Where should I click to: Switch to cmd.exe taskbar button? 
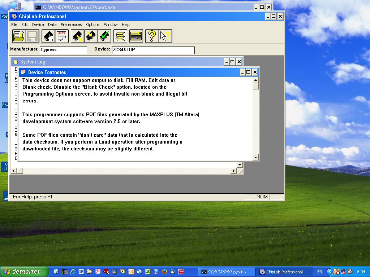click(226, 272)
